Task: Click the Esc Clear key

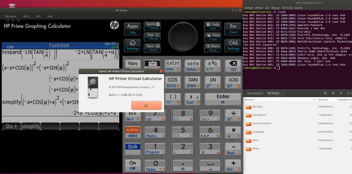Action: 233,29
